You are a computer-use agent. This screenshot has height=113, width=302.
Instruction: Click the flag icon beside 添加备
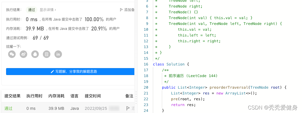tap(121, 10)
